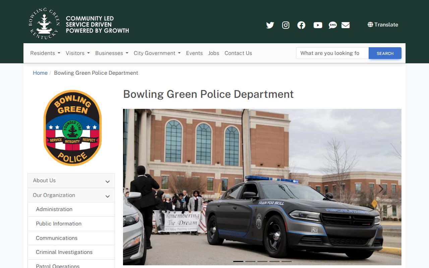Select the first carousel slide indicator

pyautogui.click(x=238, y=261)
